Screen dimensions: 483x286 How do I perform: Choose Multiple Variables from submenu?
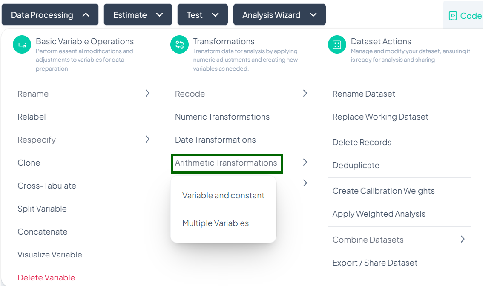point(216,223)
